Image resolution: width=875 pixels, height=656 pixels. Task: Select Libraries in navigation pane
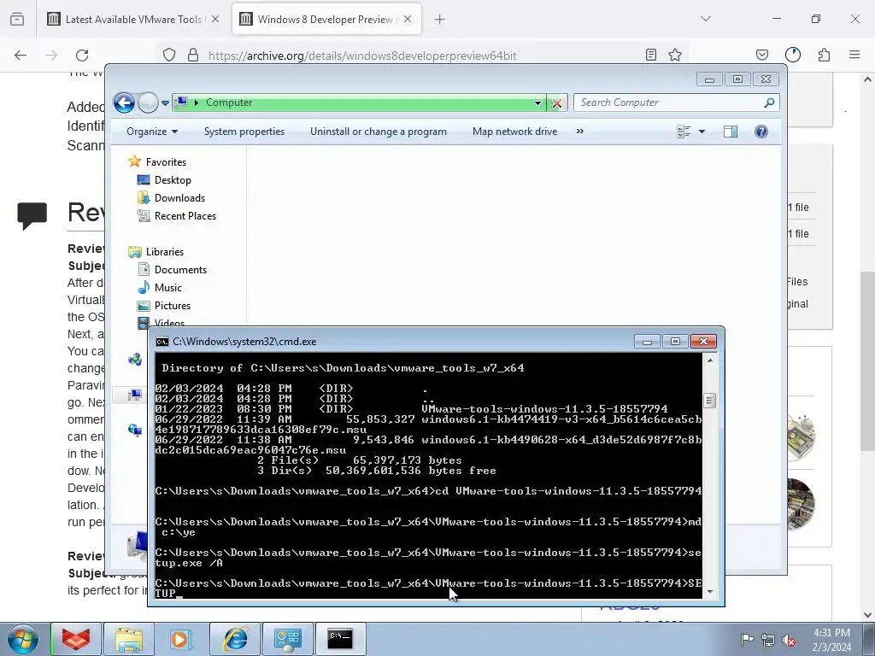coord(165,252)
